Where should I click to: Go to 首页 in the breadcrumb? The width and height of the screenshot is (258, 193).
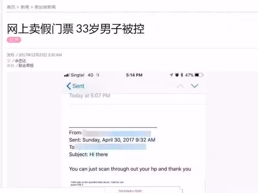[x=11, y=7]
